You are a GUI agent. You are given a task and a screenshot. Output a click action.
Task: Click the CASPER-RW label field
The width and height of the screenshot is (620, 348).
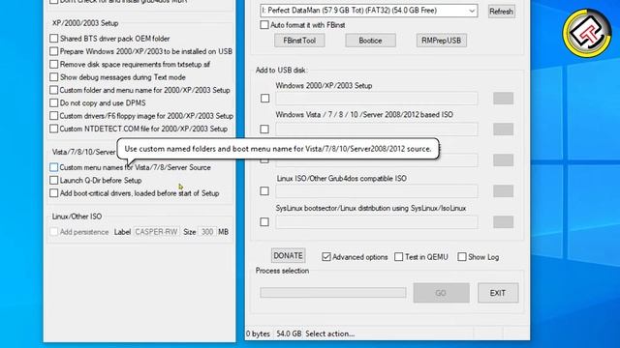tap(157, 232)
